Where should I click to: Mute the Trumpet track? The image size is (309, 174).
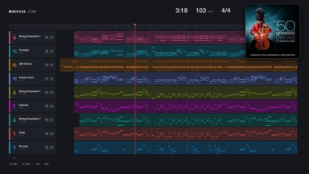click(x=47, y=51)
